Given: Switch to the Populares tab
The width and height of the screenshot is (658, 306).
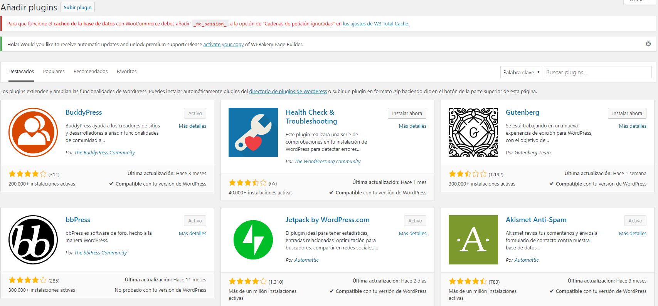Looking at the screenshot, I should tap(54, 72).
